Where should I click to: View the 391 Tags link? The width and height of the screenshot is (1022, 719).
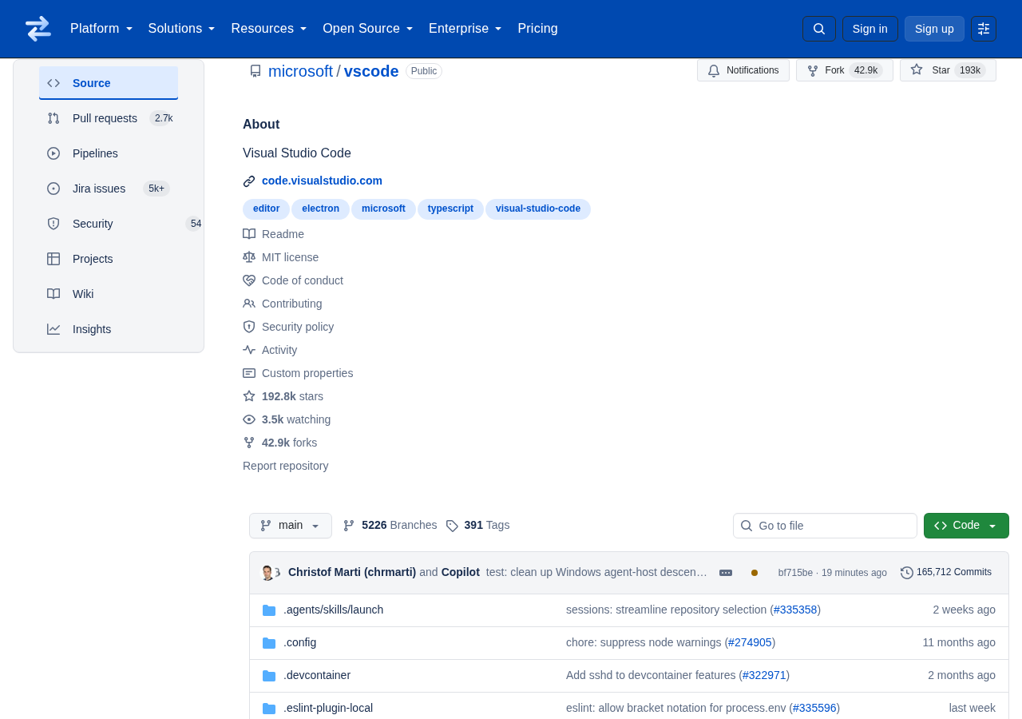[477, 525]
